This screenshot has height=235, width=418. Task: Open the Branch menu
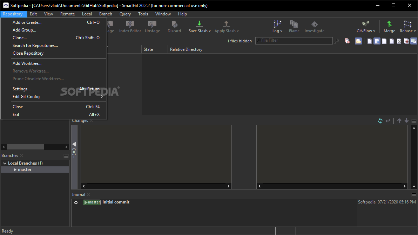pos(106,14)
